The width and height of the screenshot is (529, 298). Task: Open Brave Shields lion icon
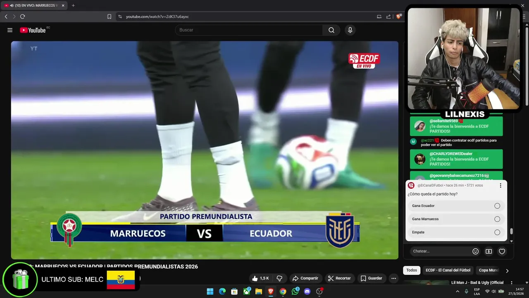[398, 17]
